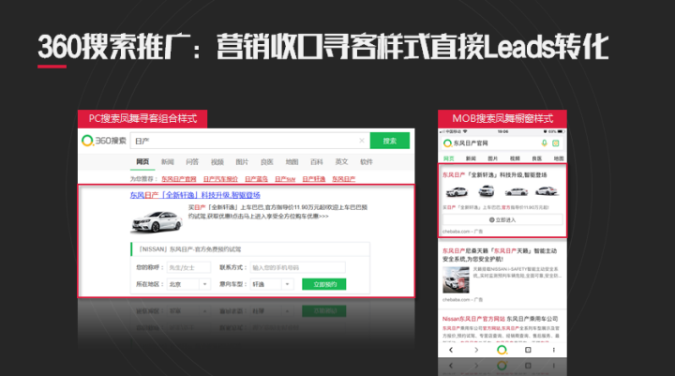675x376 pixels.
Task: Click the 日产汽车报价 suggestion link
Action: tap(220, 179)
